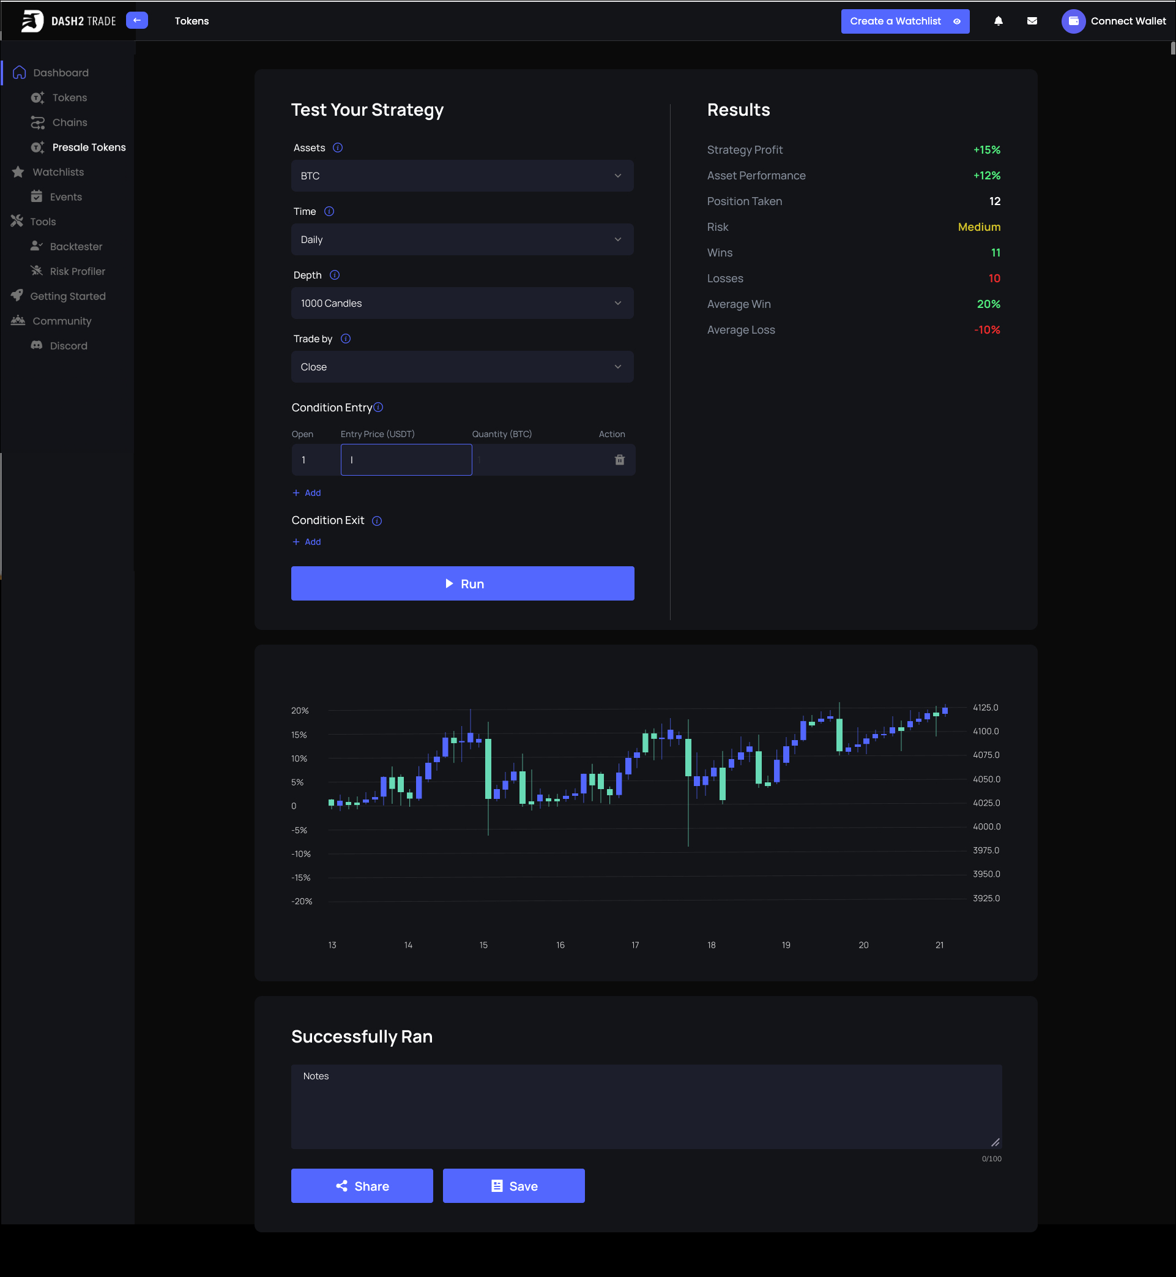
Task: Save the backtest results
Action: tap(513, 1186)
